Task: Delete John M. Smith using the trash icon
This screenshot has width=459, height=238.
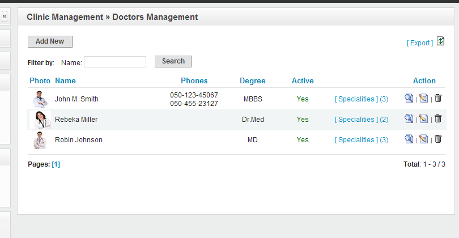Action: point(437,99)
